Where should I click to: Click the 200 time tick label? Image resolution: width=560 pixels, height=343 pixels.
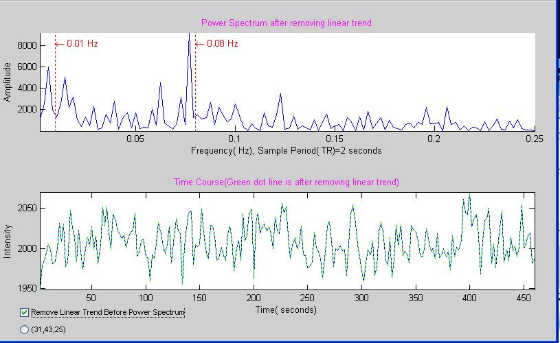click(254, 298)
